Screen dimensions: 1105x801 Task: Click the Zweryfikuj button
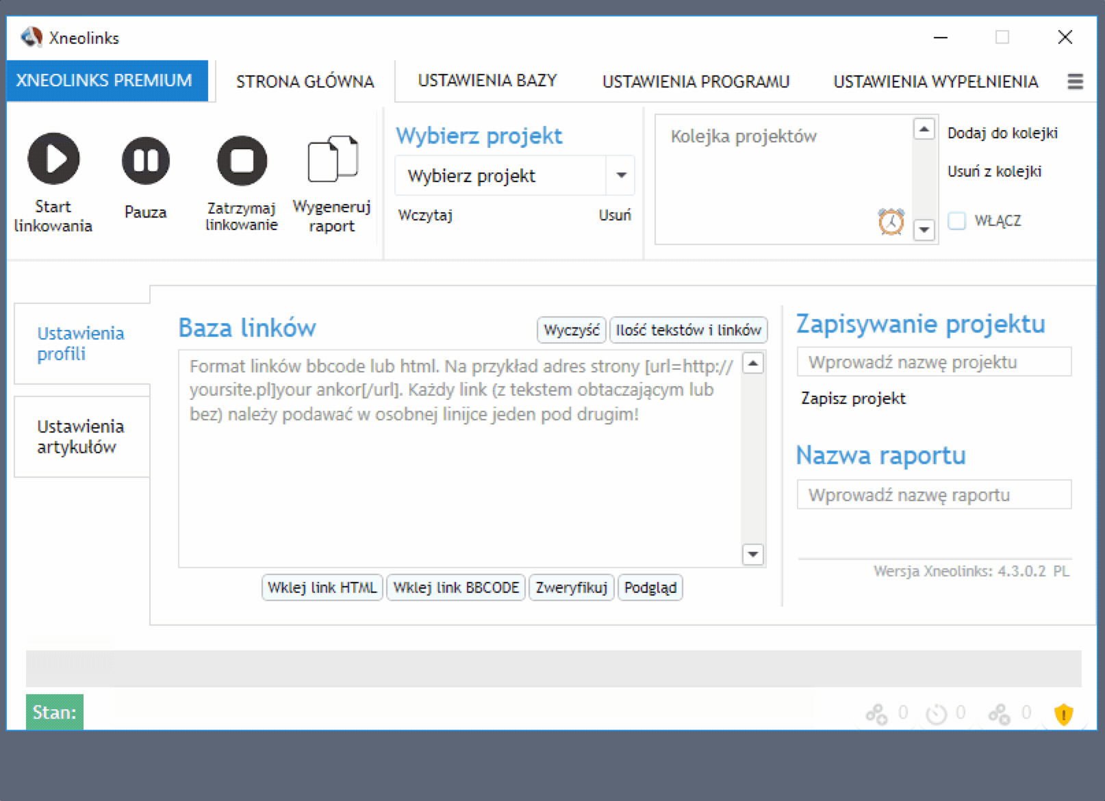(x=572, y=587)
